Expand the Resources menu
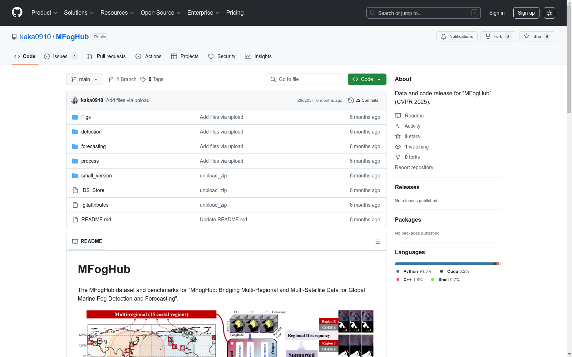Screen dimensions: 572x357 click(x=117, y=13)
